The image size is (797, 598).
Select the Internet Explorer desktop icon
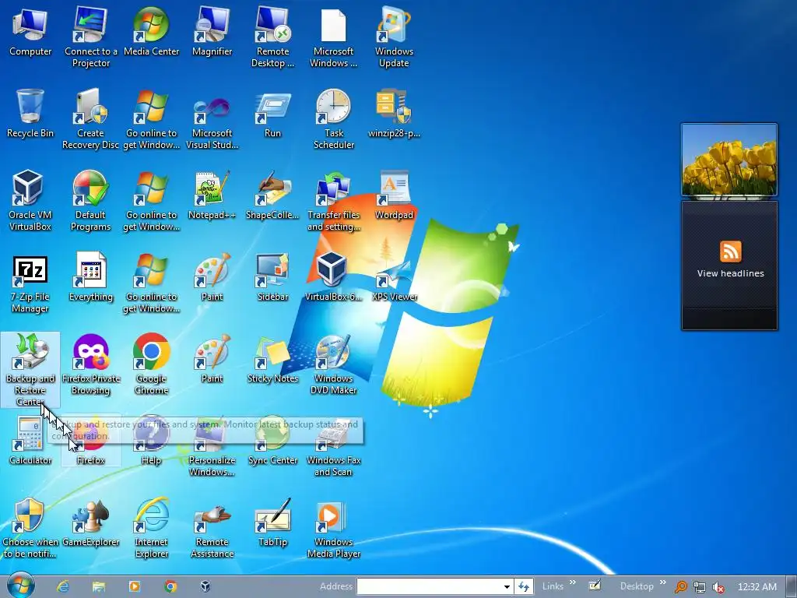(151, 528)
